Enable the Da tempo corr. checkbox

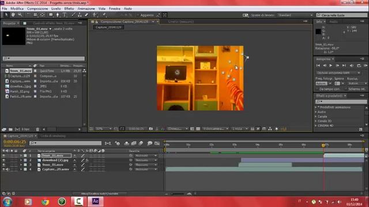tap(317, 89)
